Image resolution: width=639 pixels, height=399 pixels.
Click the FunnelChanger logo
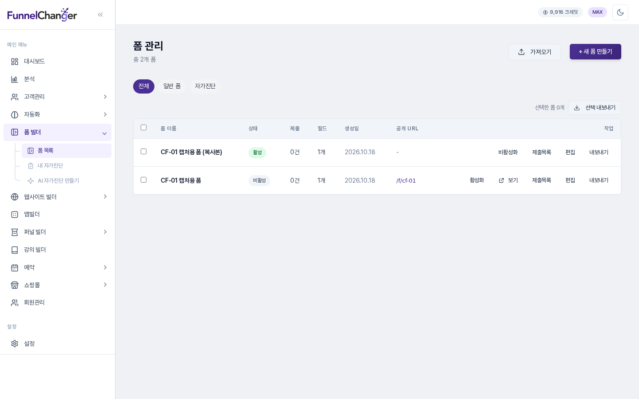pyautogui.click(x=42, y=15)
